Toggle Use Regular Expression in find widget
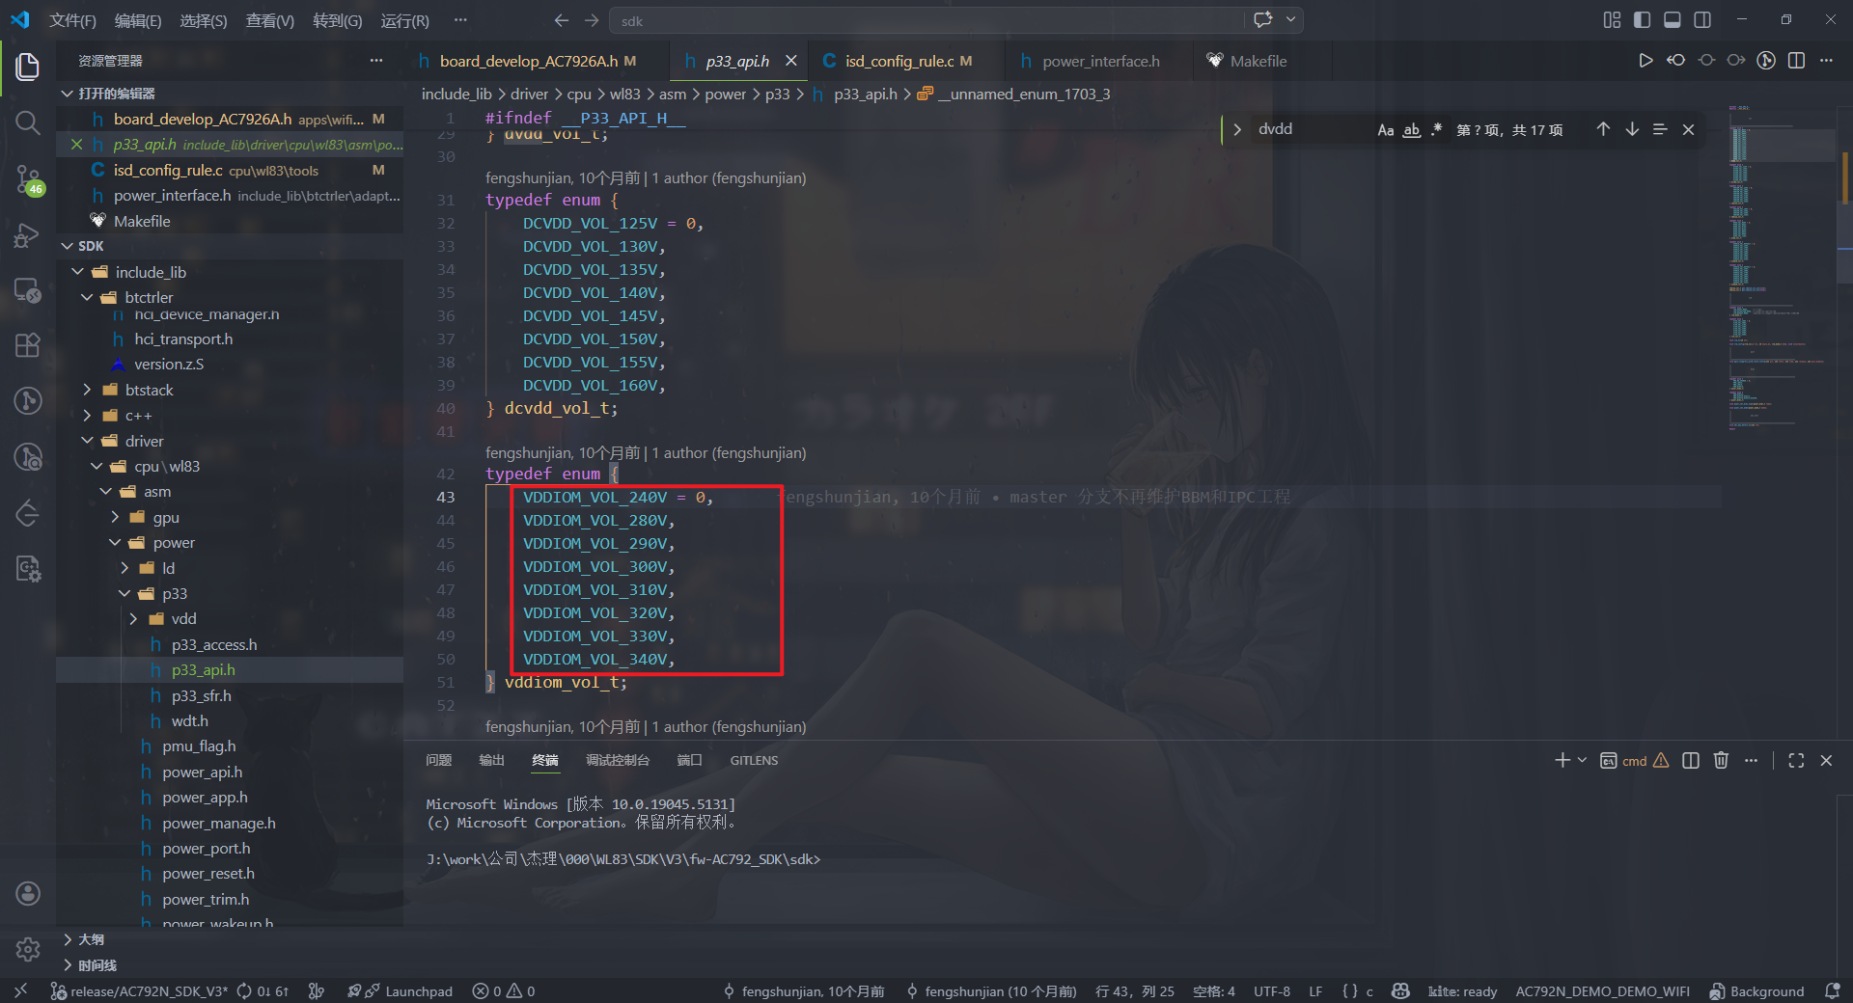 (x=1436, y=129)
